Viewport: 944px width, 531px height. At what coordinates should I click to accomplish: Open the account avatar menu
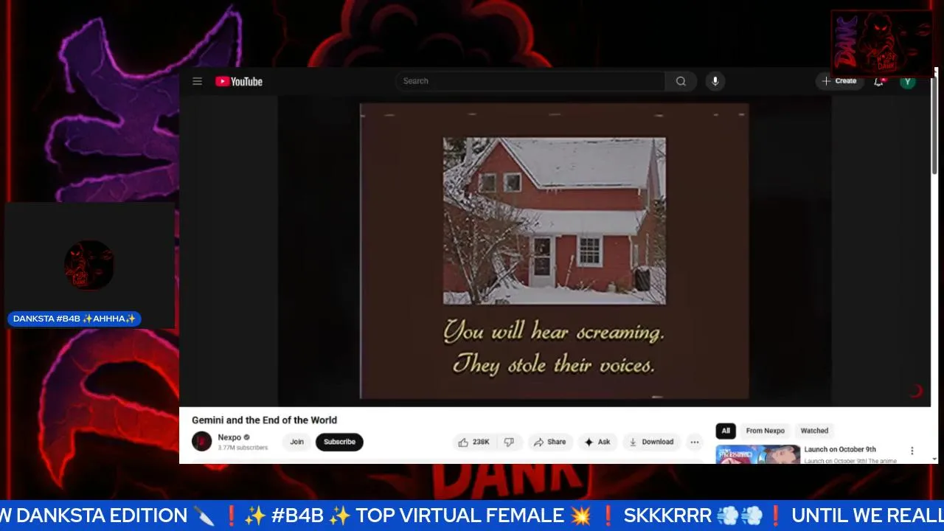tap(908, 81)
